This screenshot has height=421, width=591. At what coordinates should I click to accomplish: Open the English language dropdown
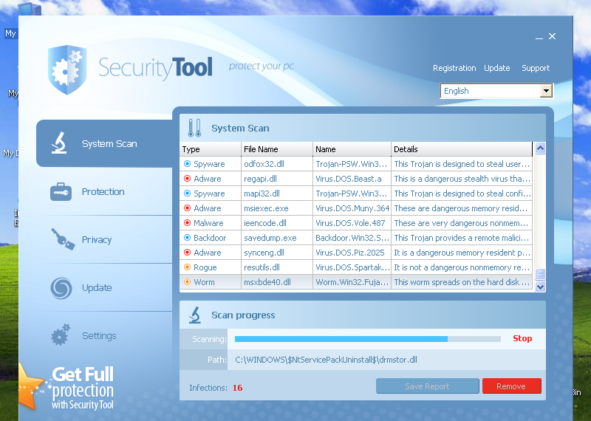(496, 91)
